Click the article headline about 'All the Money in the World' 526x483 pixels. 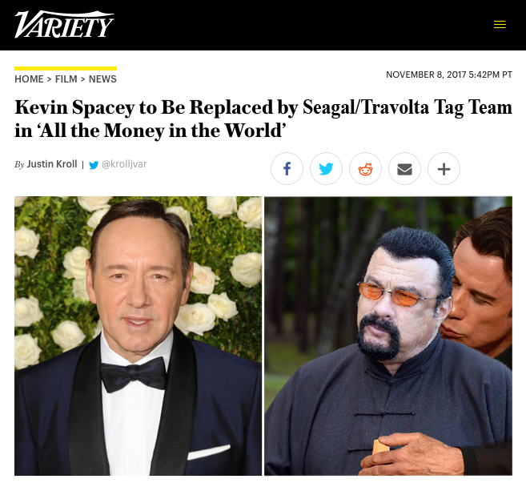263,119
